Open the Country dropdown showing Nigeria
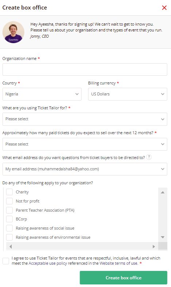The height and width of the screenshot is (287, 171). (42, 94)
